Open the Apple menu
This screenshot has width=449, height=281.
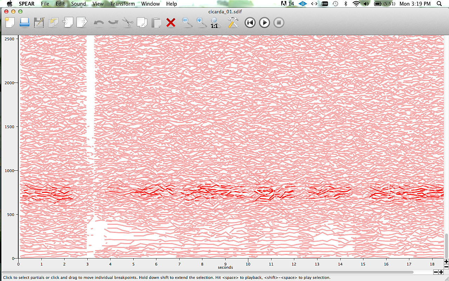tap(9, 4)
